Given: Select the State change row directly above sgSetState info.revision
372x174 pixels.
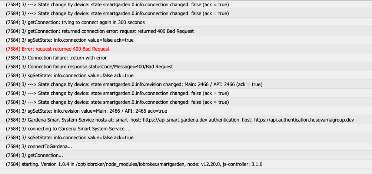Looking at the screenshot, I should click(x=188, y=102).
